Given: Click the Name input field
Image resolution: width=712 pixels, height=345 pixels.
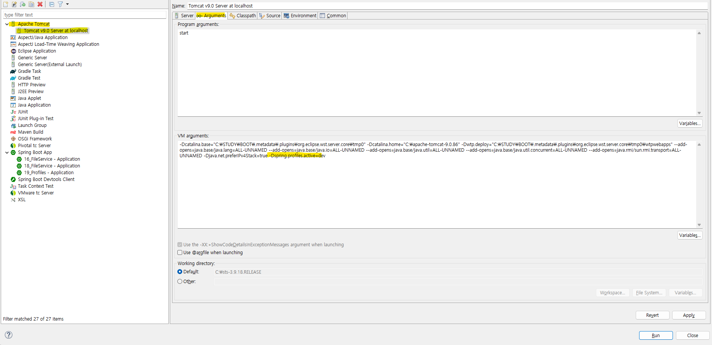Looking at the screenshot, I should 447,6.
